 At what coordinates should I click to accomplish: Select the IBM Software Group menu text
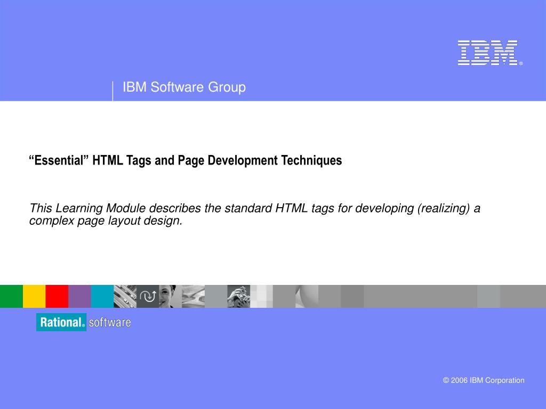point(184,87)
